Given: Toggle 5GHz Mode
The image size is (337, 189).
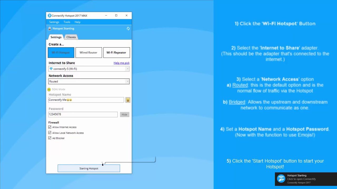Looking at the screenshot, I should pos(49,89).
